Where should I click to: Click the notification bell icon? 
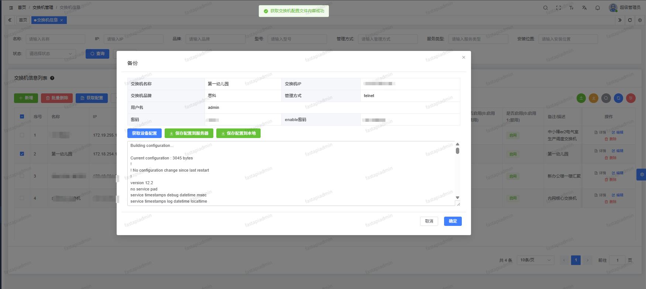(x=597, y=8)
